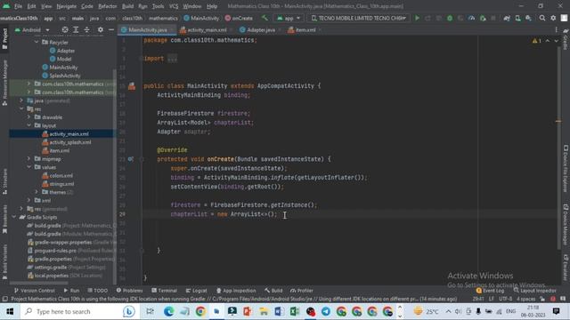Screen dimensions: 570x320
Task: Expand the folded import statements
Action: 172,59
